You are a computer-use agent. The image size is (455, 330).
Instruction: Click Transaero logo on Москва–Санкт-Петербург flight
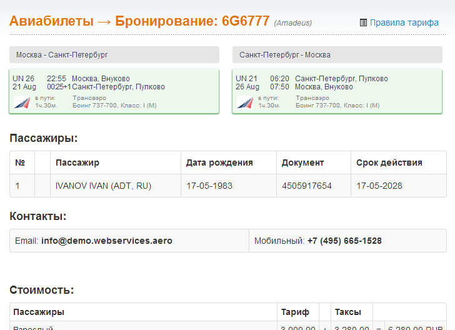point(22,102)
